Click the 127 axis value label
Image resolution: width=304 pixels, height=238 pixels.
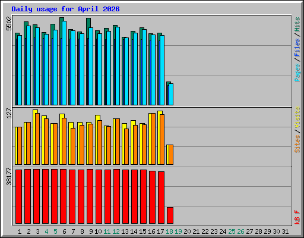pos(9,114)
